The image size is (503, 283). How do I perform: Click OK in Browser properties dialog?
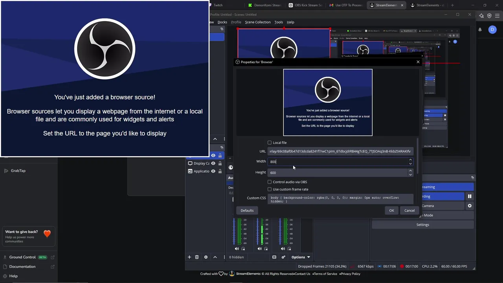391,210
